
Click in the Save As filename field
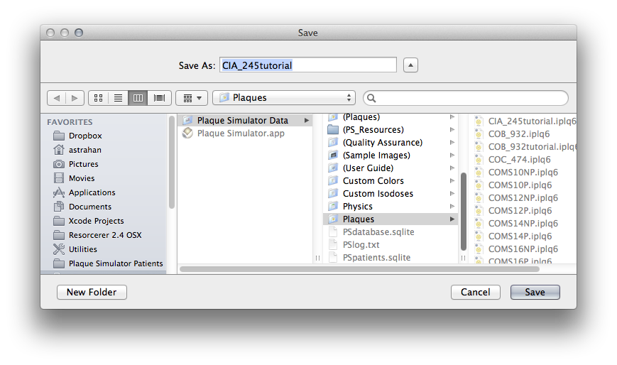point(307,65)
